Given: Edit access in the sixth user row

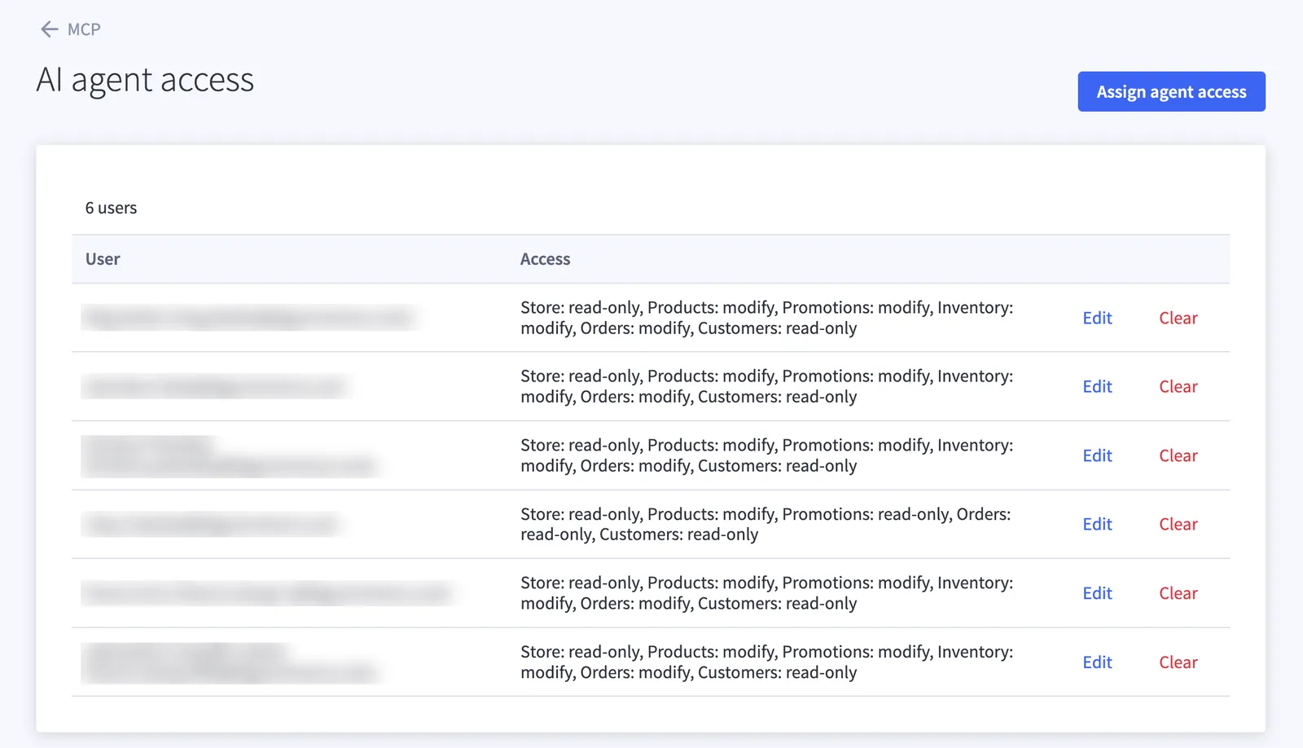Looking at the screenshot, I should click(1097, 662).
